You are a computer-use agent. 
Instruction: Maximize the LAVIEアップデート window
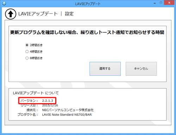coord(161,3)
